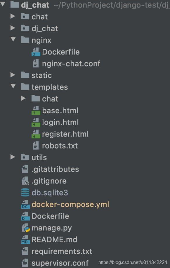
Task: Select register.html file
Action: click(x=65, y=134)
